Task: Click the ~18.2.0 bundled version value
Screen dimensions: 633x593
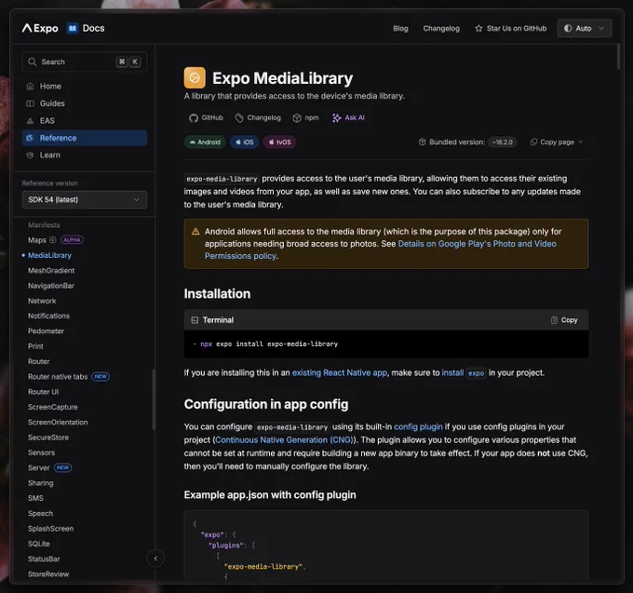Action: (x=502, y=142)
